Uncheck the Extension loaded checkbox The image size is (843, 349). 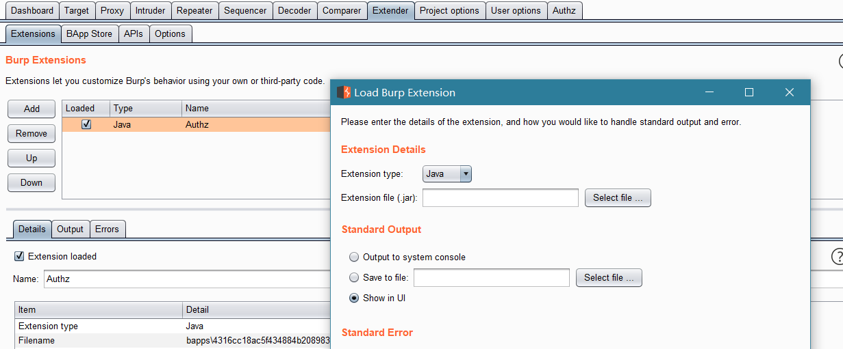(x=19, y=256)
